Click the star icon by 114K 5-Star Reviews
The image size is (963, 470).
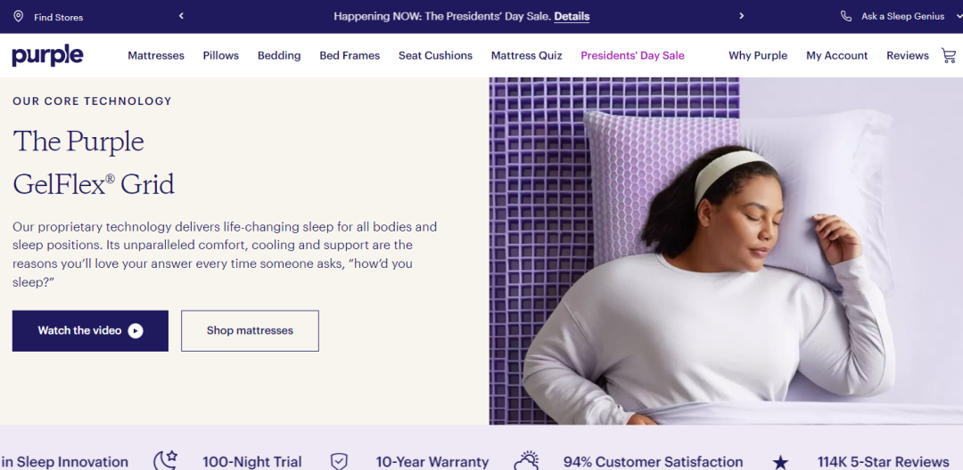point(780,462)
